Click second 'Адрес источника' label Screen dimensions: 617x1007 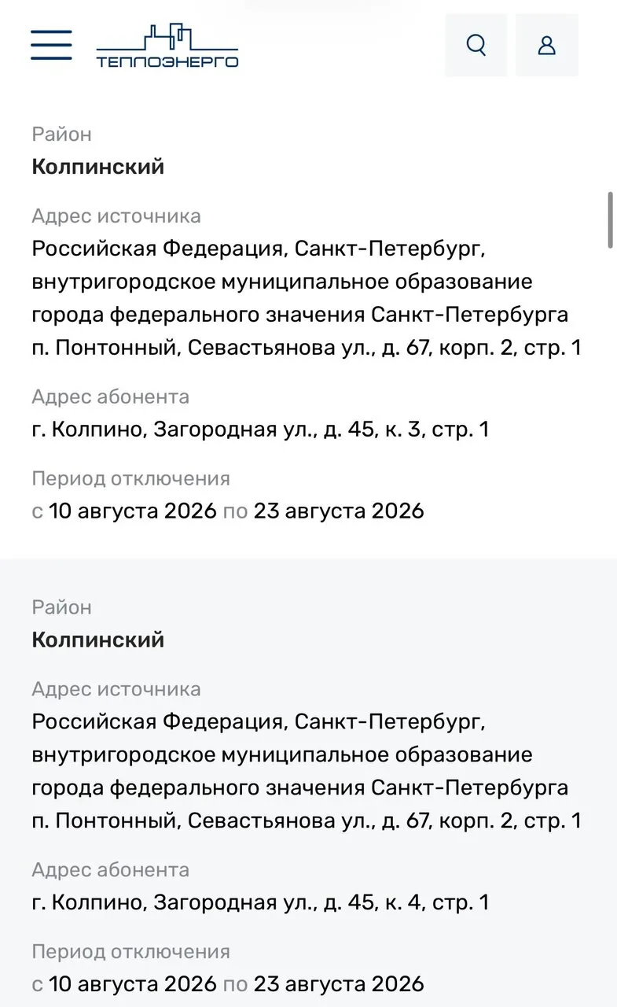[x=116, y=689]
